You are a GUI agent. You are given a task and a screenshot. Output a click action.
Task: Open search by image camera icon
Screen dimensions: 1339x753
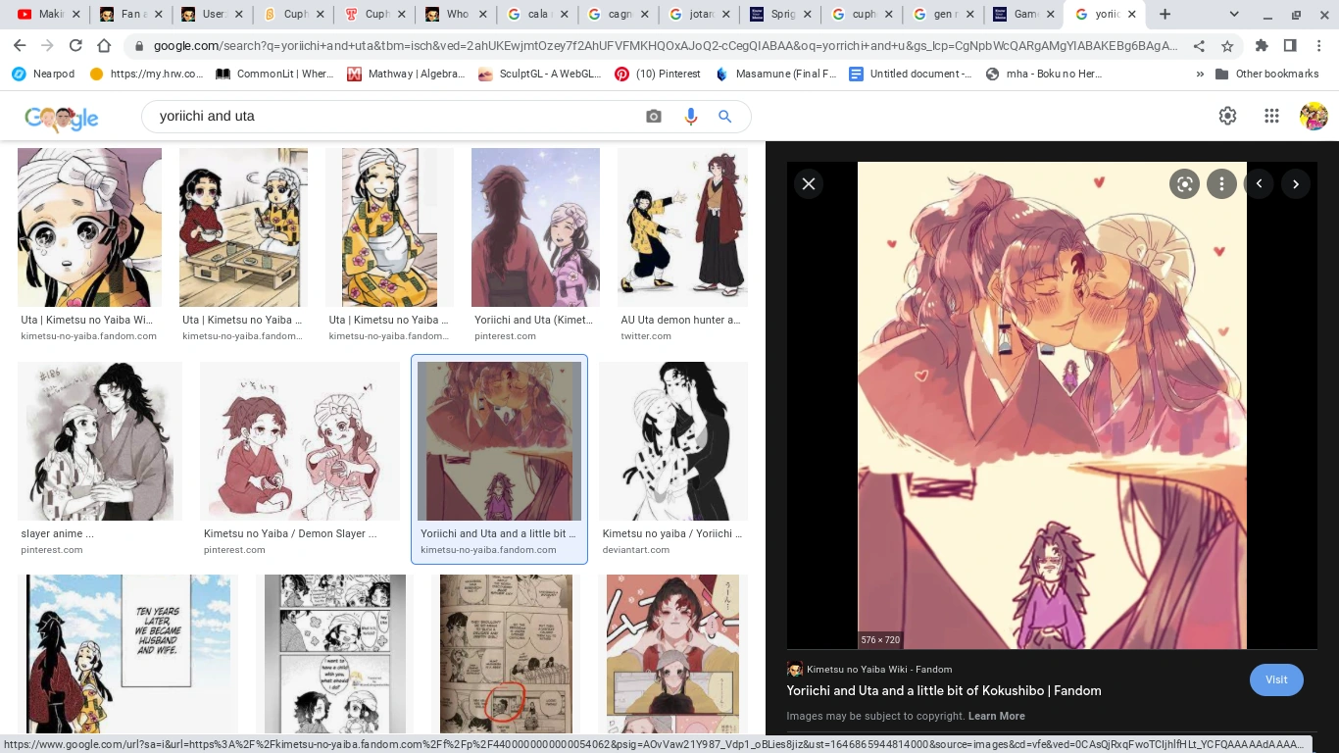653,116
